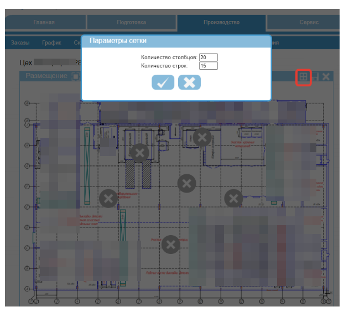
Task: Focus the Количество строк input field
Action: [209, 66]
